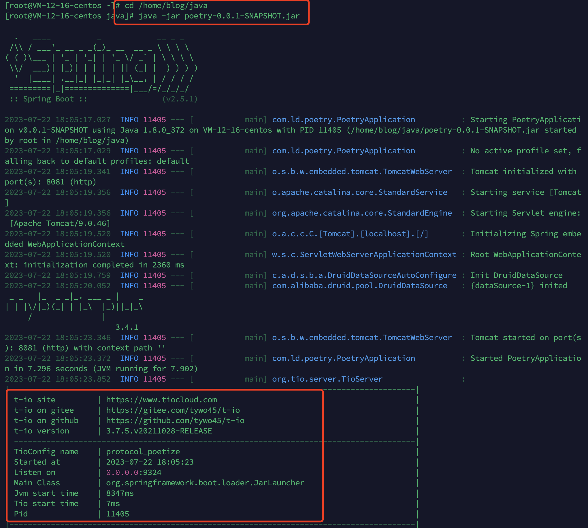Image resolution: width=588 pixels, height=528 pixels.
Task: Click the protocol_poetize TioConfig name value
Action: tap(143, 452)
